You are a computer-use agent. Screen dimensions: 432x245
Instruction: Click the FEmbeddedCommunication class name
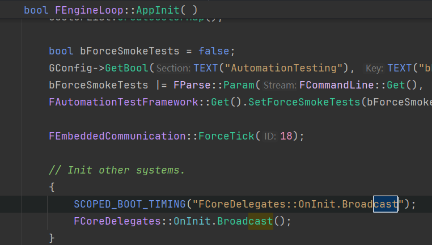tap(117, 136)
